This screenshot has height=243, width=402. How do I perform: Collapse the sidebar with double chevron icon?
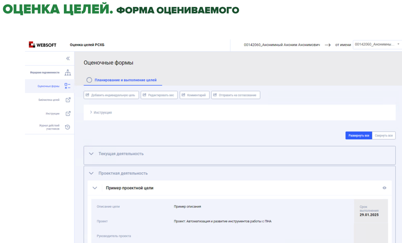point(68,58)
